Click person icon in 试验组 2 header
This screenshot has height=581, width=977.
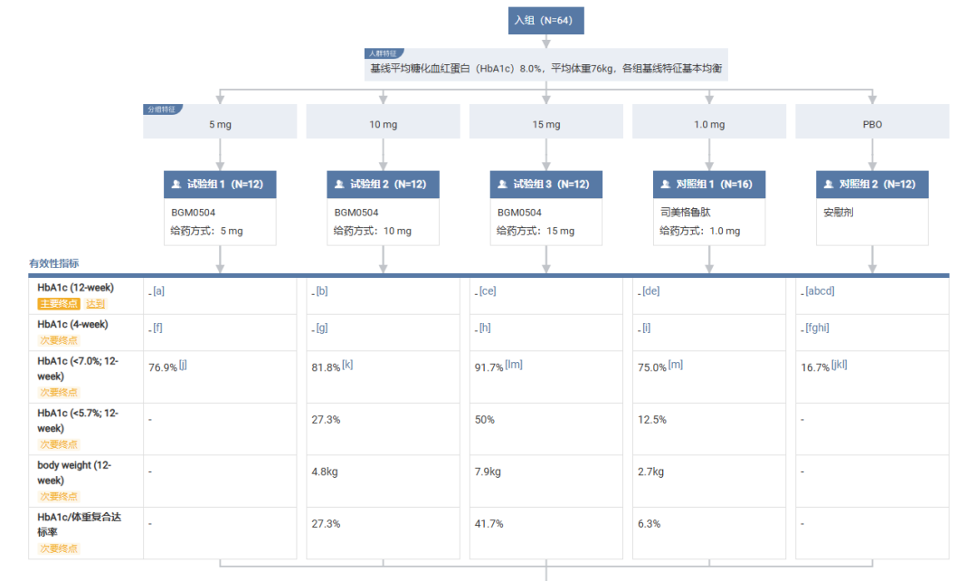[x=339, y=185]
